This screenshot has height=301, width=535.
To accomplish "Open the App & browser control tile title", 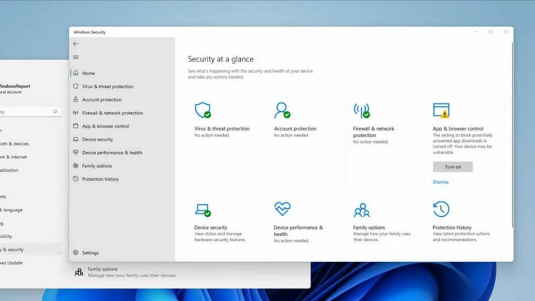I will point(458,128).
